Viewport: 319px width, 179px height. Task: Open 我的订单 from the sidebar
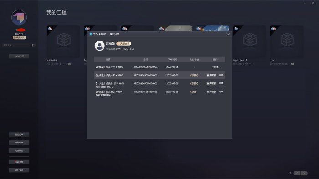(x=19, y=134)
